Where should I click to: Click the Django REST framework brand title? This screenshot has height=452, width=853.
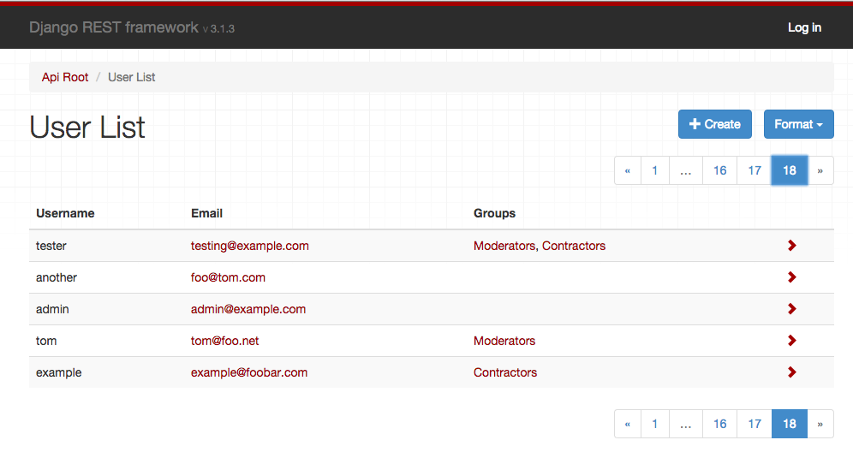coord(113,27)
